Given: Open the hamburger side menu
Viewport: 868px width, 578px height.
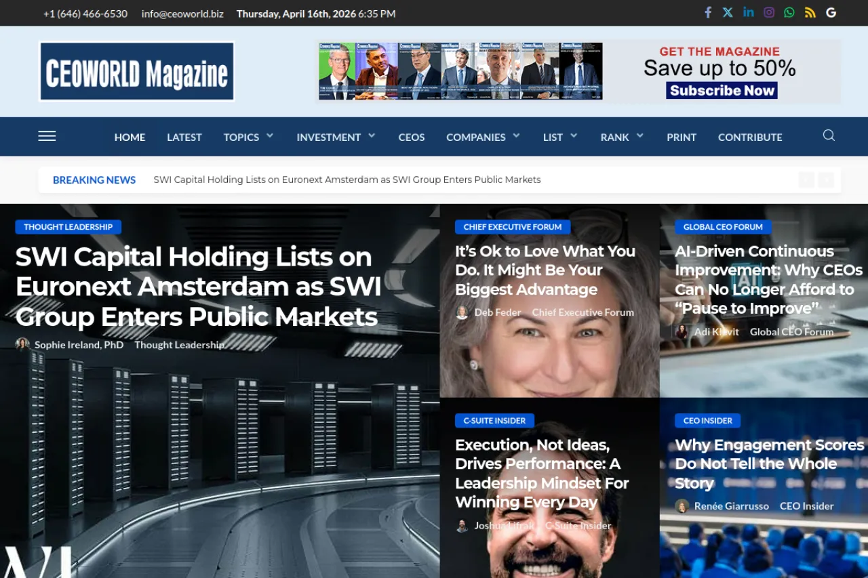Looking at the screenshot, I should pyautogui.click(x=47, y=136).
